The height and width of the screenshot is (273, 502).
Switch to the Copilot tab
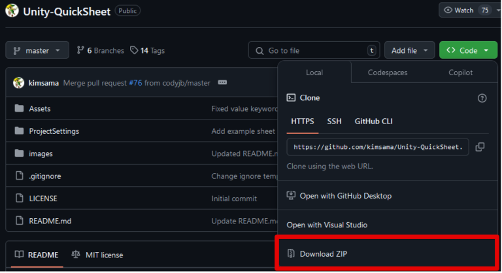(460, 72)
